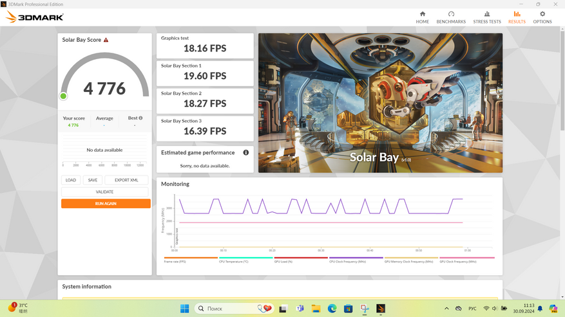Image resolution: width=565 pixels, height=317 pixels.
Task: Show hidden system tray icons
Action: (446, 309)
